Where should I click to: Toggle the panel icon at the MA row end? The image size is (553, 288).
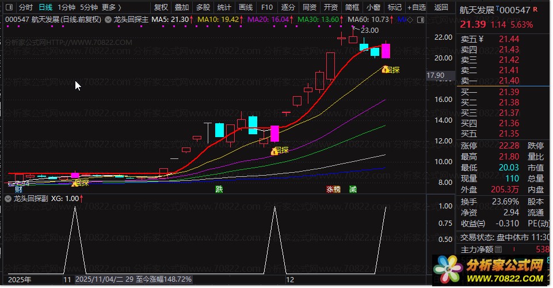pyautogui.click(x=421, y=20)
